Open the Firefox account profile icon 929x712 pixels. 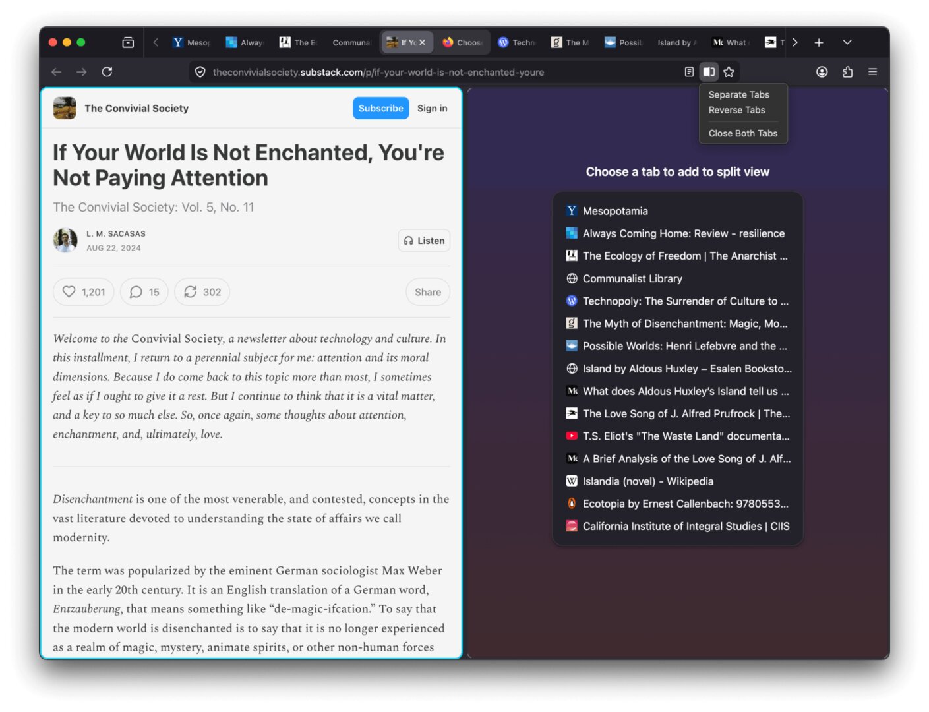pos(822,72)
